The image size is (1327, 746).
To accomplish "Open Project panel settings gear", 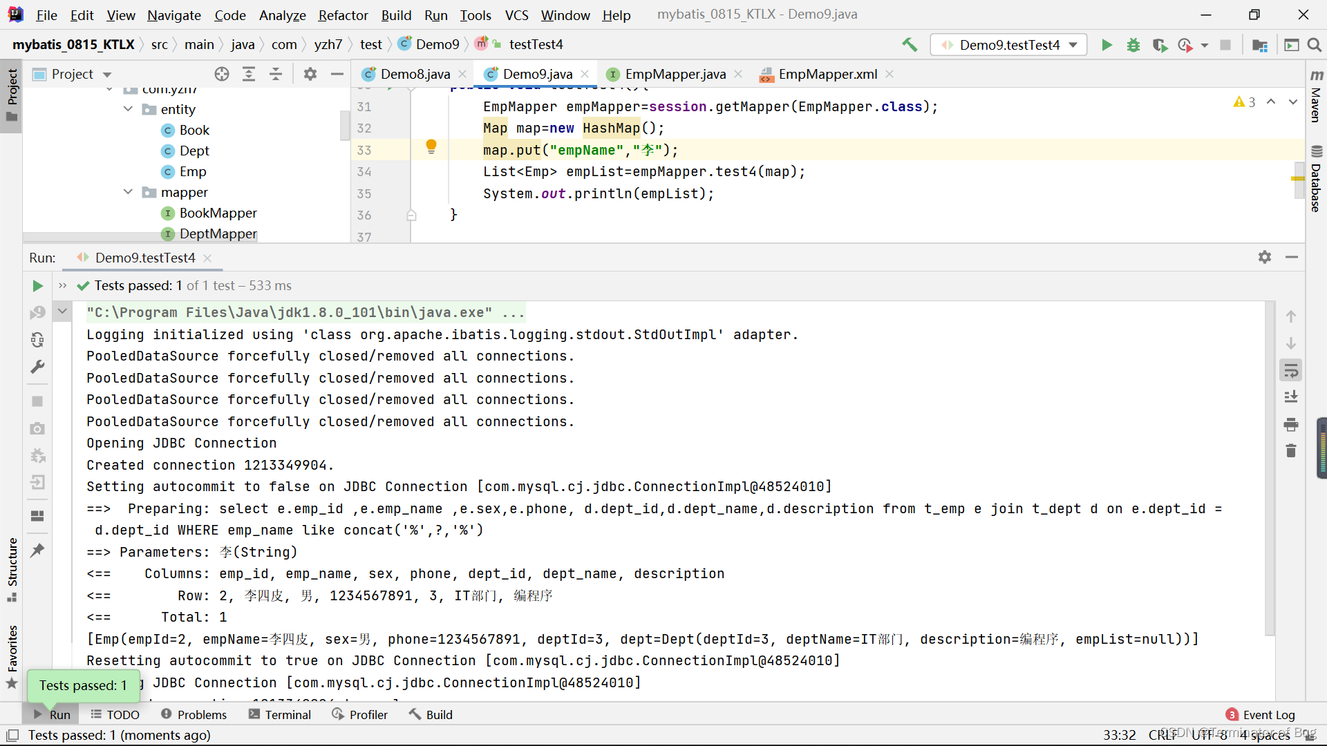I will point(310,74).
